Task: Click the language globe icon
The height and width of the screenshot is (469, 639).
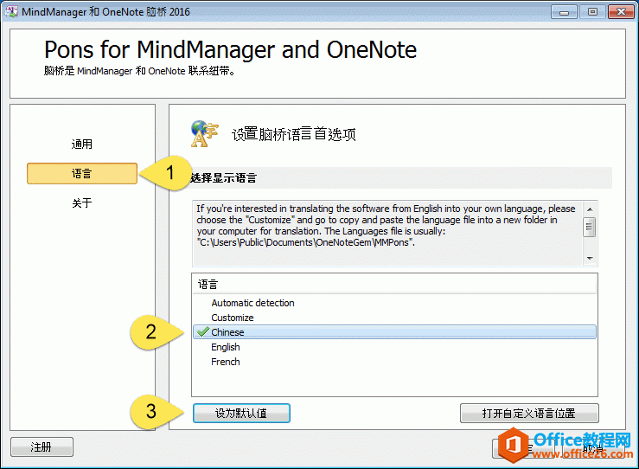Action: (x=204, y=134)
